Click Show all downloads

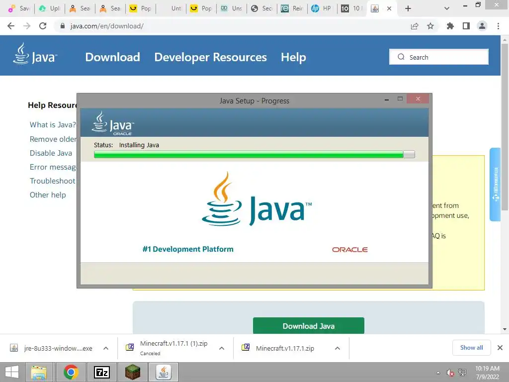[x=471, y=348]
